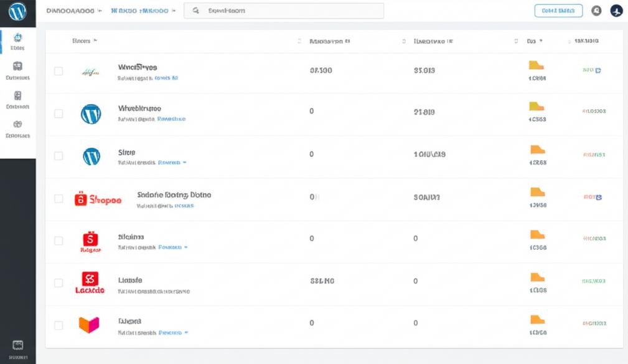Image resolution: width=628 pixels, height=364 pixels.
Task: Open the user avatar menu at top right
Action: 615,11
